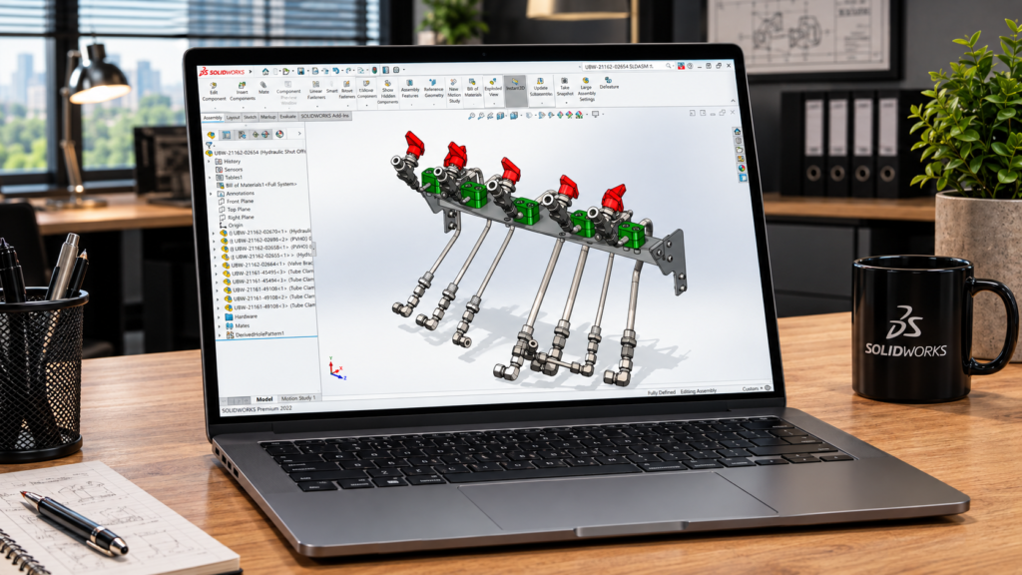
Task: Click the Save icon in quick access toolbar
Action: pyautogui.click(x=301, y=71)
